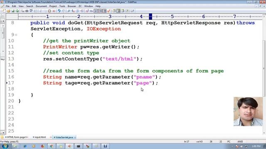Click the Save file toolbar icon
266x149 pixels.
pyautogui.click(x=13, y=11)
